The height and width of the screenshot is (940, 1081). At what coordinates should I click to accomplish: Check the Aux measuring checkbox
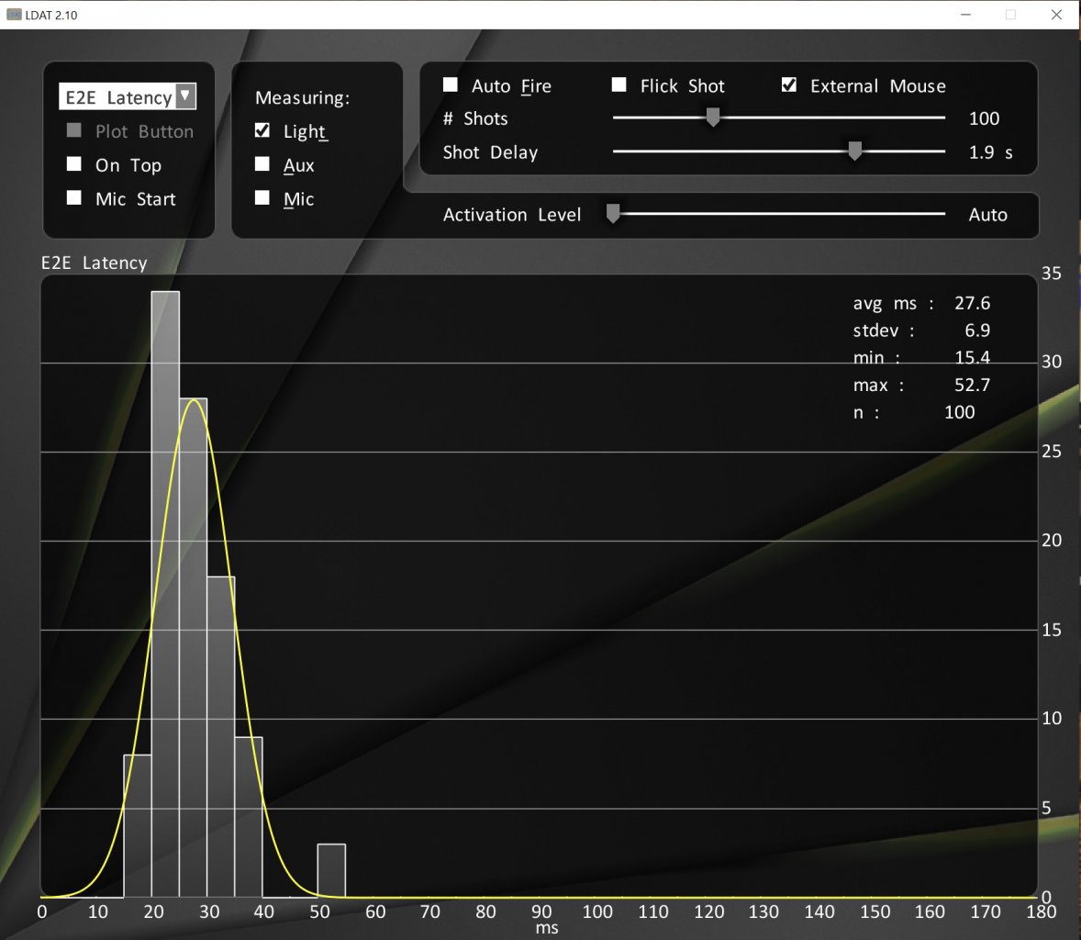pos(262,164)
